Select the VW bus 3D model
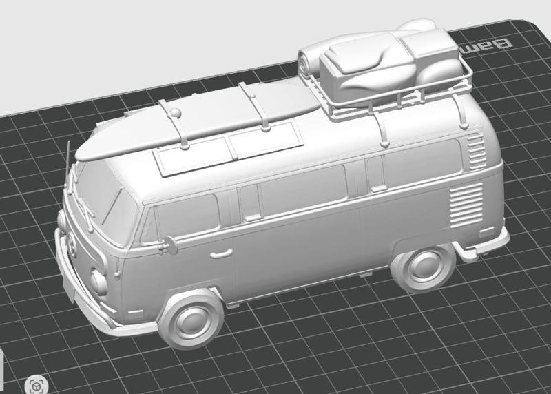 pyautogui.click(x=281, y=186)
